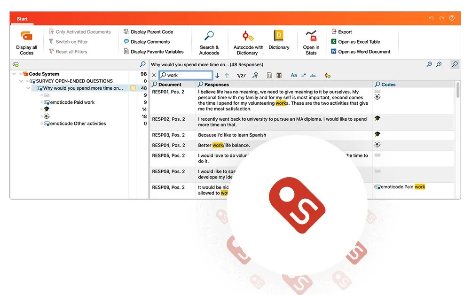Open help via the question mark icon
The height and width of the screenshot is (295, 464).
click(x=452, y=18)
